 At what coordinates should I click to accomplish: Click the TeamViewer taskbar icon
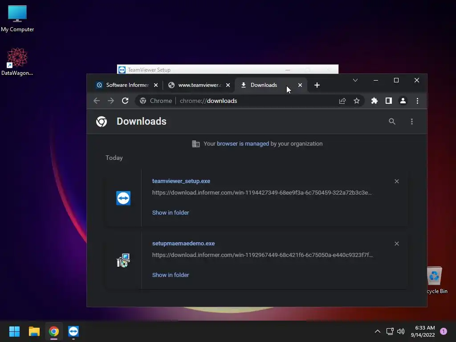coord(73,331)
